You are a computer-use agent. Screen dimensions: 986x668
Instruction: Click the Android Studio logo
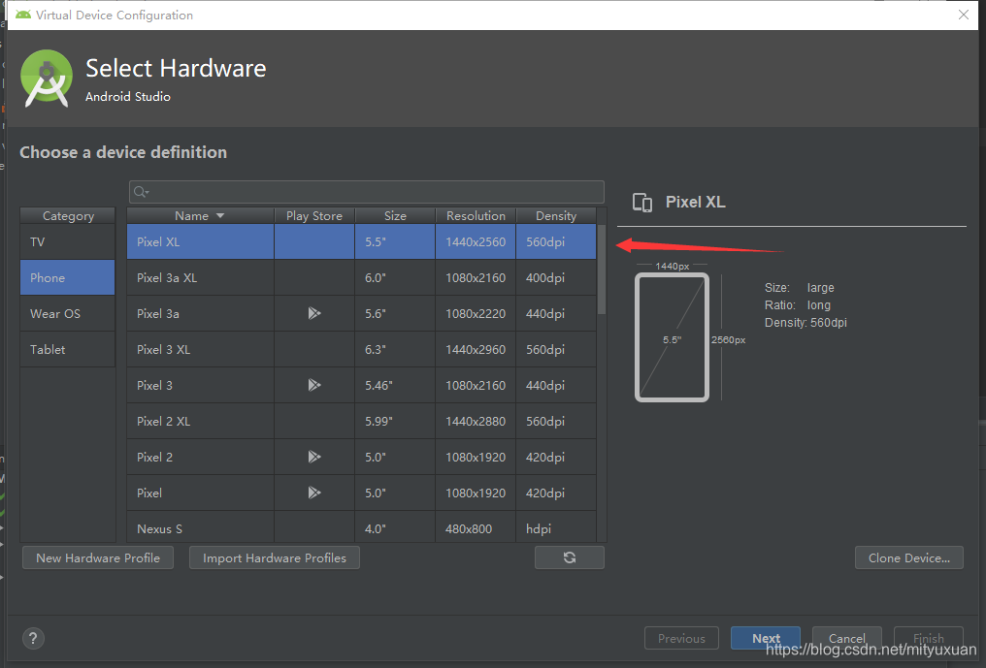coord(46,79)
